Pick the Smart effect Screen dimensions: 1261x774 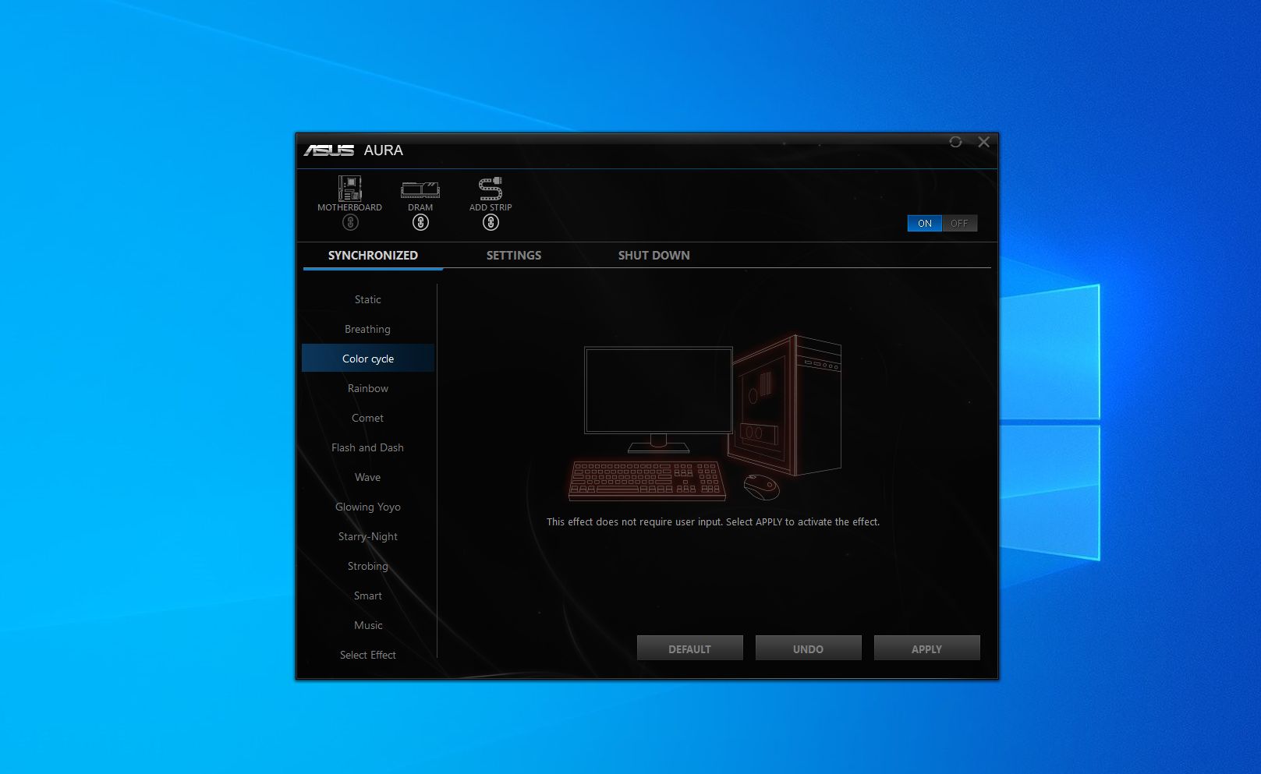coord(368,596)
